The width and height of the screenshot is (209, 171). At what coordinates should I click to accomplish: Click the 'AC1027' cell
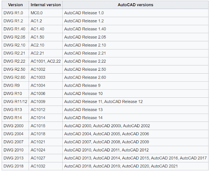pyautogui.click(x=46, y=158)
